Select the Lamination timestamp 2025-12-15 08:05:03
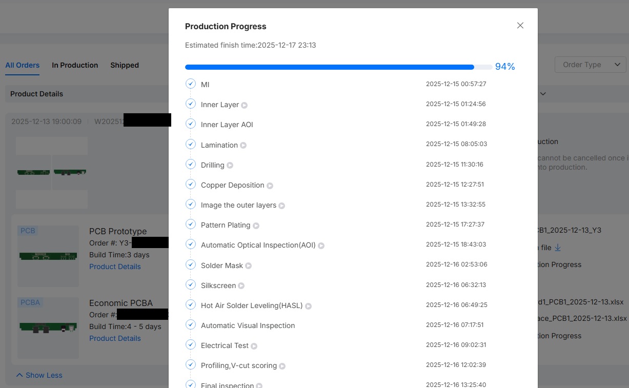This screenshot has height=388, width=629. coord(457,144)
